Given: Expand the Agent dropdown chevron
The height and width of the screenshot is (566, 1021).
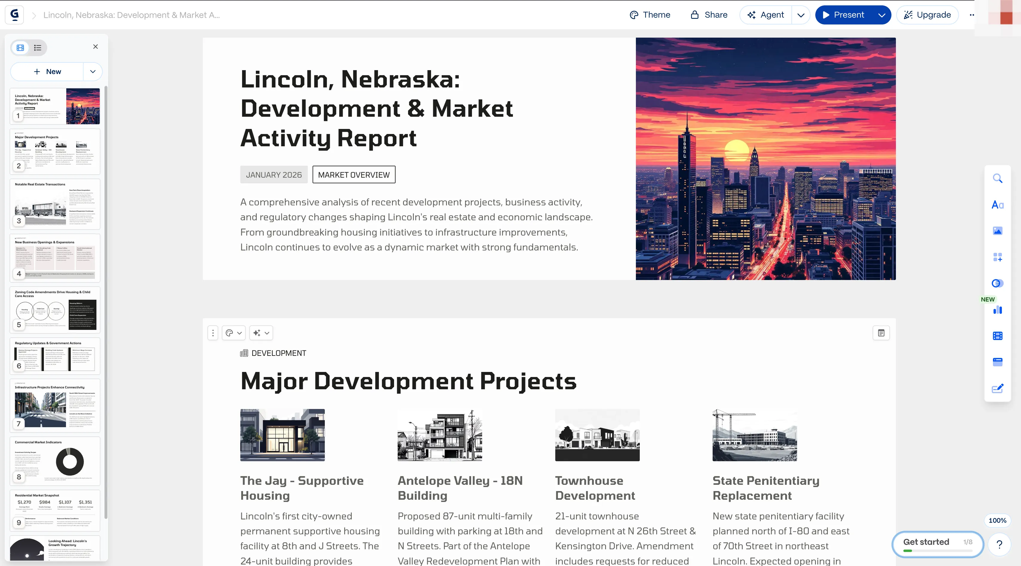Looking at the screenshot, I should (x=801, y=15).
